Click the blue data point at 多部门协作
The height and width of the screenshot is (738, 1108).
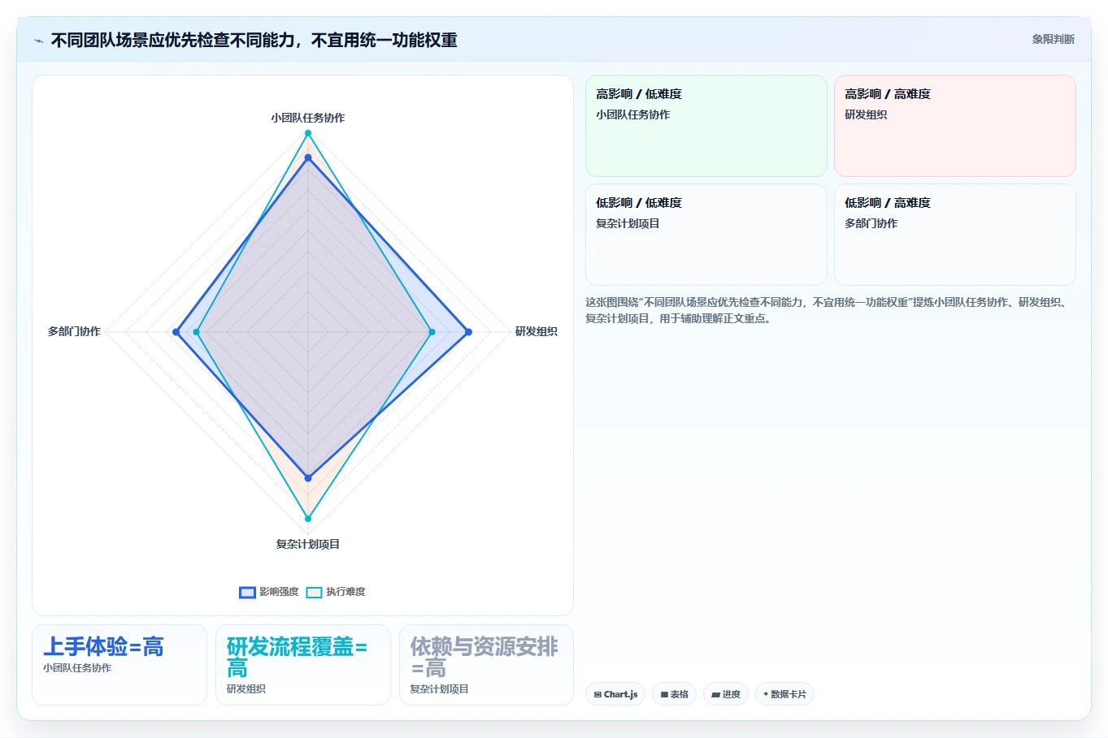pyautogui.click(x=176, y=332)
